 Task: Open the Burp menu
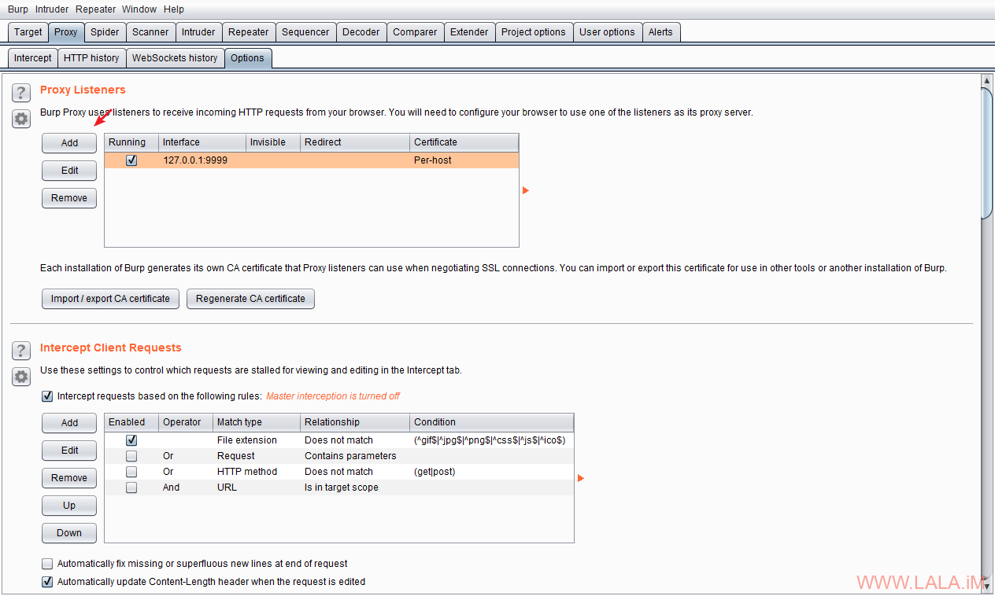pyautogui.click(x=17, y=9)
